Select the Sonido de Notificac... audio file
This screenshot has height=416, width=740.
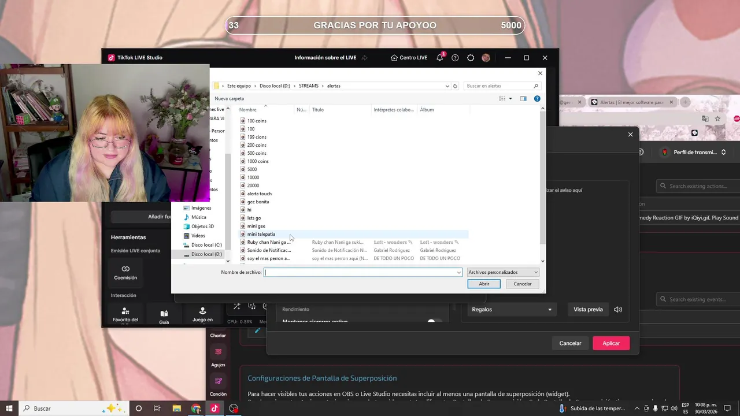(269, 250)
